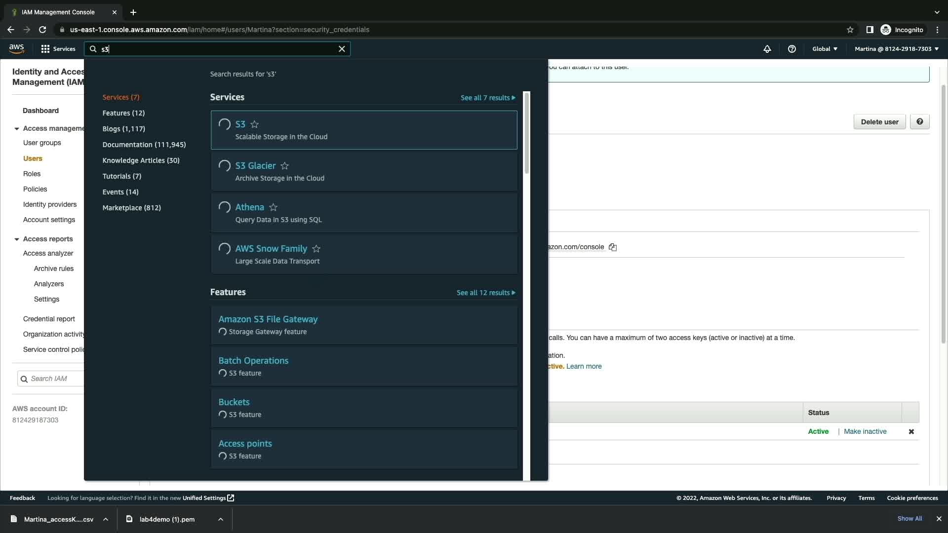Clear the search box with X icon
Screen dimensions: 948x533
pyautogui.click(x=341, y=49)
